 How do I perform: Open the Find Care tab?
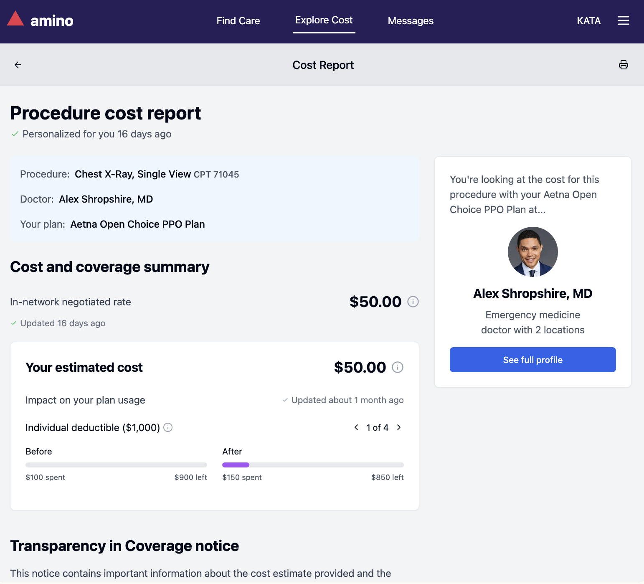238,21
